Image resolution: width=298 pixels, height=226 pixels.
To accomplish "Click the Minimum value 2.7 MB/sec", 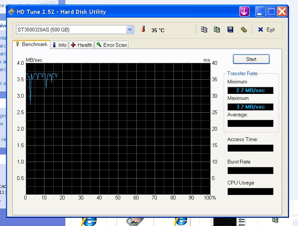I will 250,91.
